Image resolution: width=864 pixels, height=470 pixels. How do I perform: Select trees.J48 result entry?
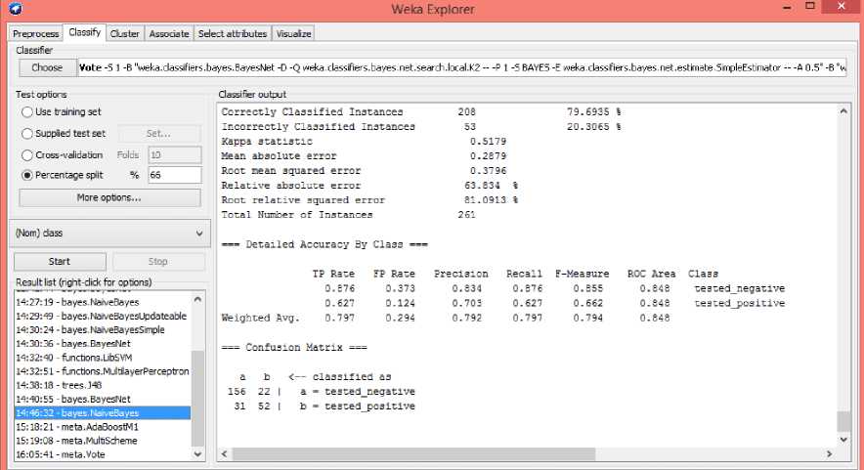pos(103,385)
